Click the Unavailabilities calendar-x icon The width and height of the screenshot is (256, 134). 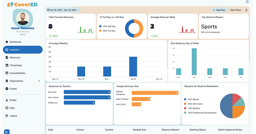point(7,73)
